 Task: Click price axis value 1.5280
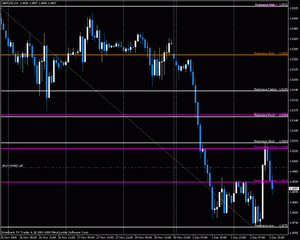(x=294, y=80)
